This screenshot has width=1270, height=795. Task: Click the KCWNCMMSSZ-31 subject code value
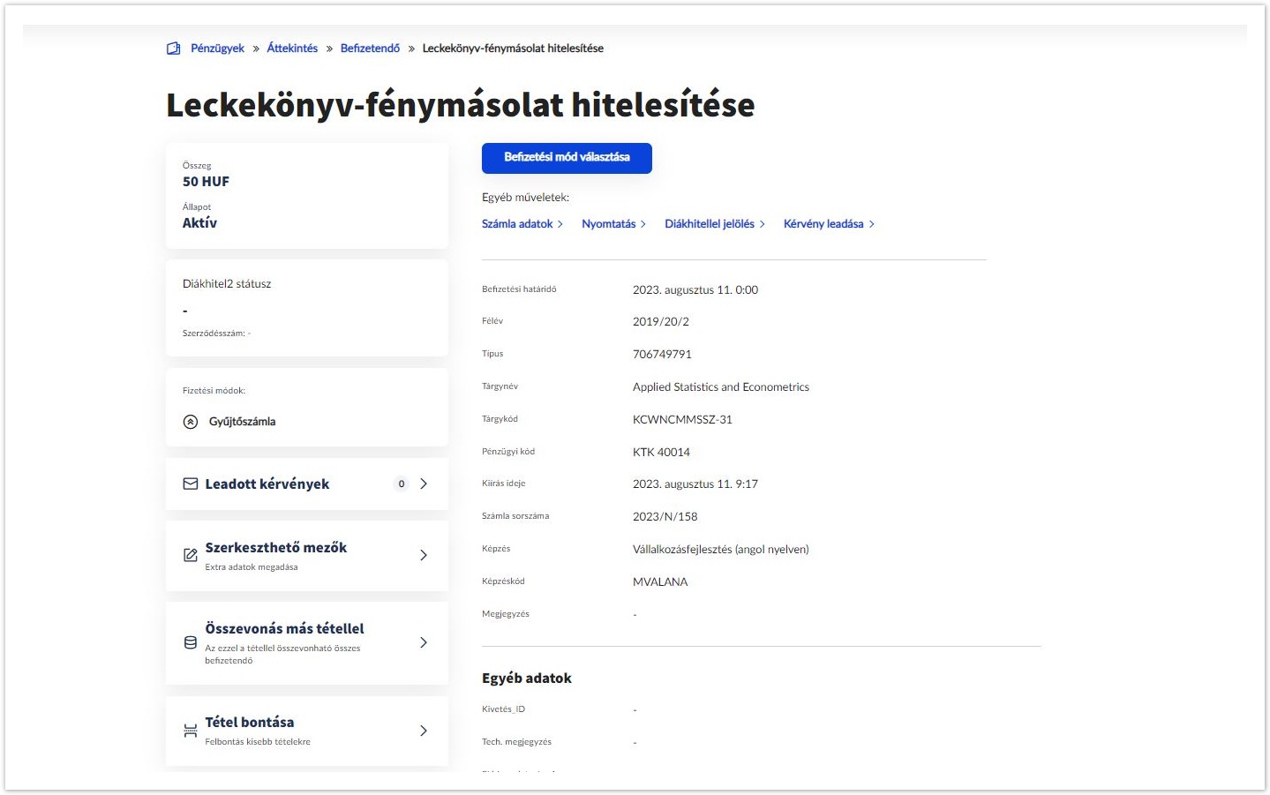click(682, 419)
